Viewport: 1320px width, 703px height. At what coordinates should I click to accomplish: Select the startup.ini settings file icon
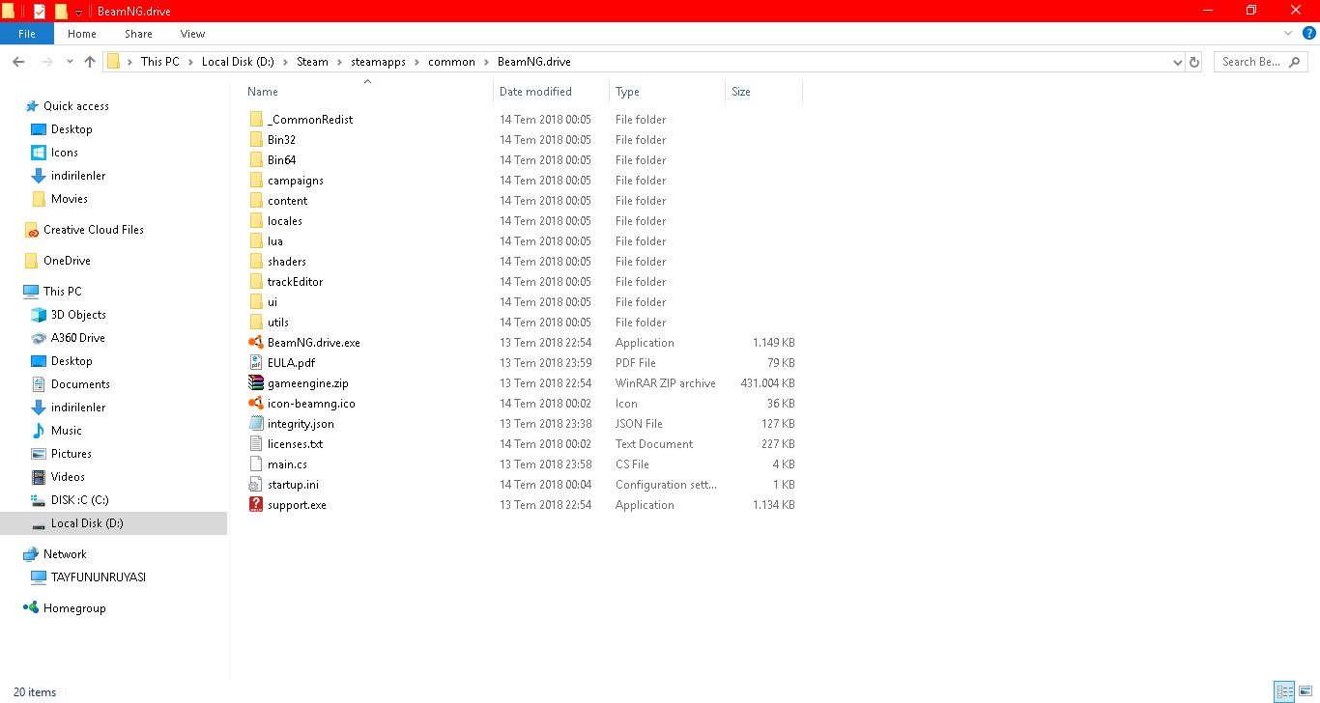coord(256,485)
